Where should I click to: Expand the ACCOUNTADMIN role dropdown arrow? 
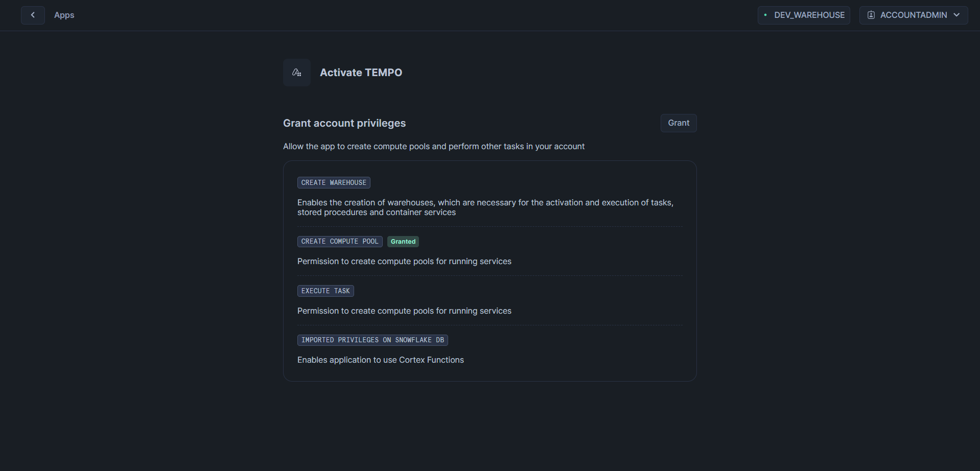(956, 15)
